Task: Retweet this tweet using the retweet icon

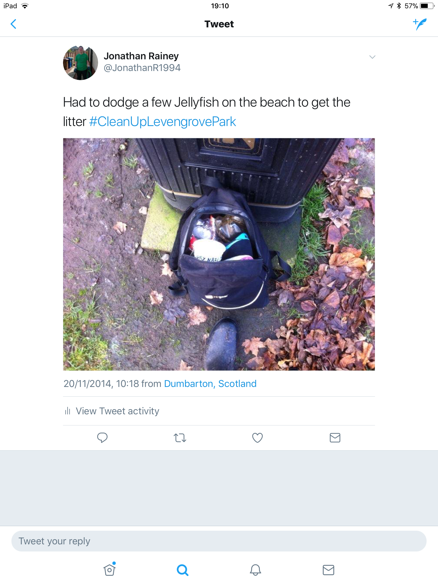Action: tap(180, 438)
